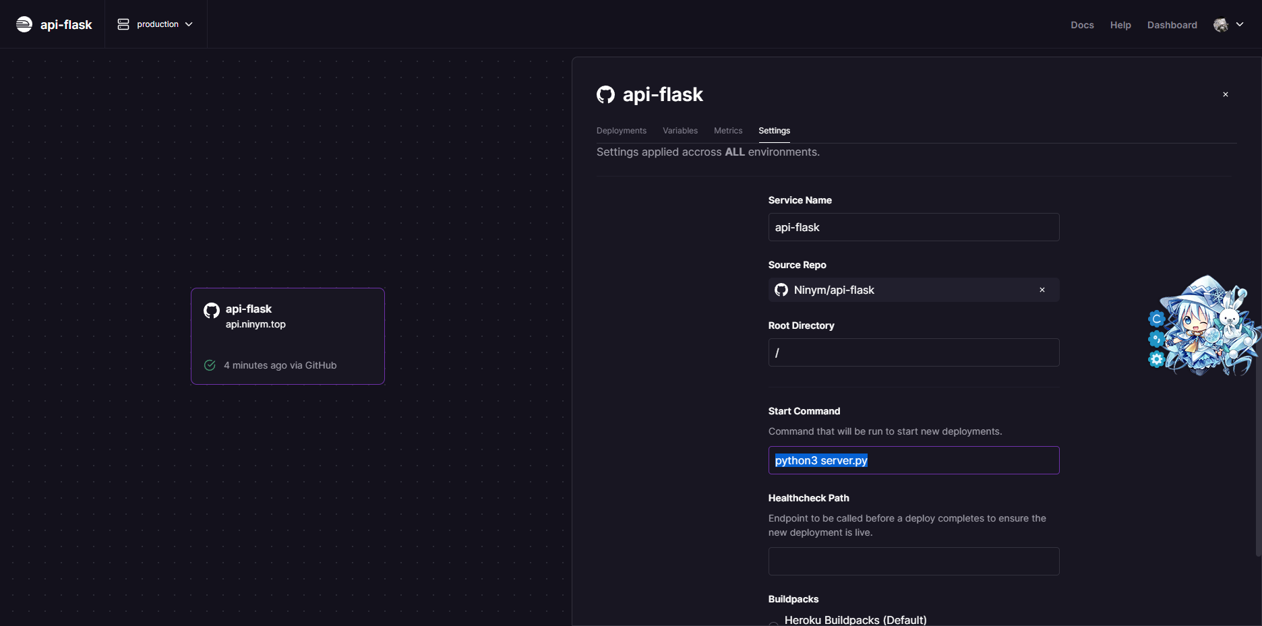This screenshot has height=626, width=1262.
Task: Remove the Ninym/api-flask source repo
Action: click(x=1042, y=290)
